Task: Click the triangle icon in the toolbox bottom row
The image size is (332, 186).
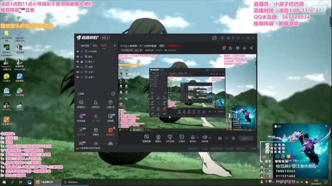Action: 110,143
